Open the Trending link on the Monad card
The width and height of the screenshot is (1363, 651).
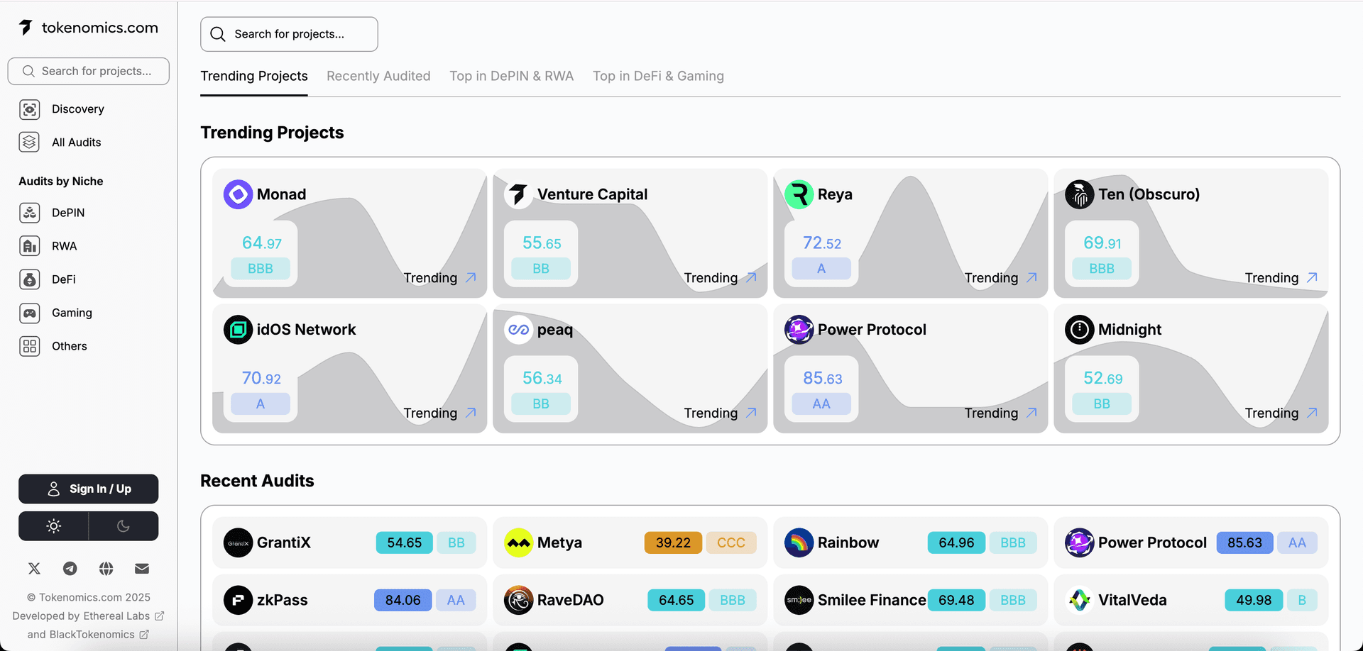coord(439,277)
